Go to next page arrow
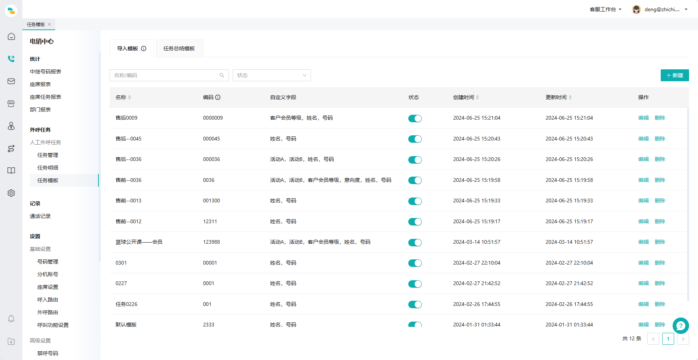This screenshot has width=698, height=360. [x=683, y=339]
